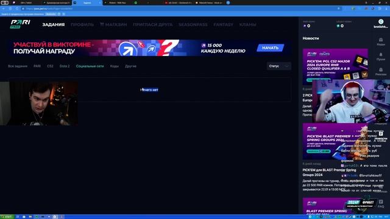The height and width of the screenshot is (219, 390).
Task: Open the КЛАНЫ section
Action: (x=248, y=24)
